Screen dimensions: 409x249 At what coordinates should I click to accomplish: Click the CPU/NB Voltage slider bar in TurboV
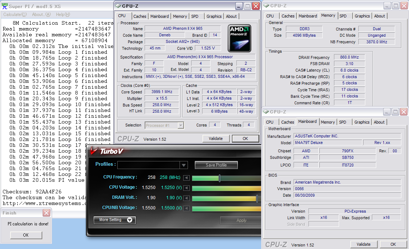point(227,208)
